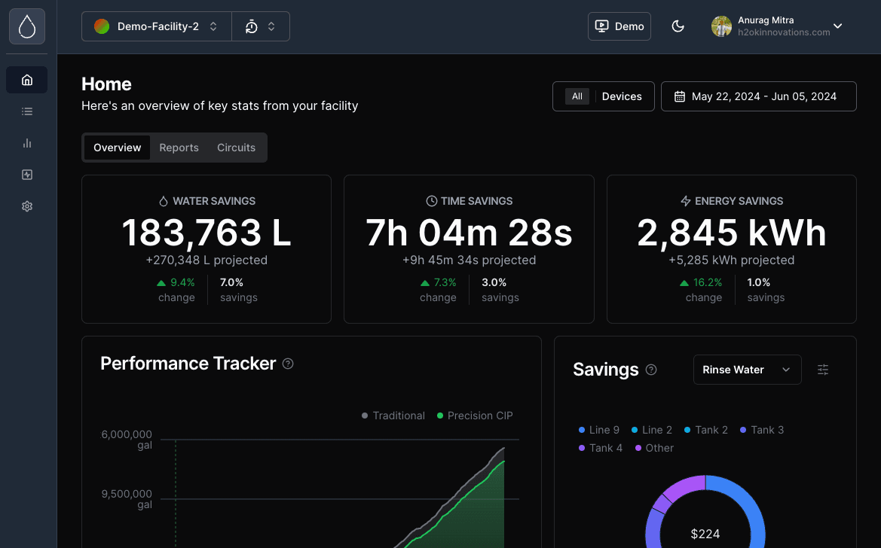881x548 pixels.
Task: Click the Time Savings clock icon
Action: tap(432, 201)
